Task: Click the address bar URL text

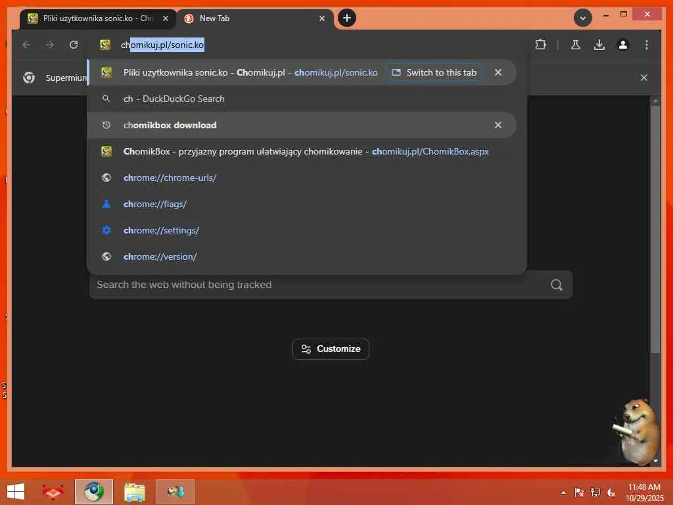Action: pos(162,45)
